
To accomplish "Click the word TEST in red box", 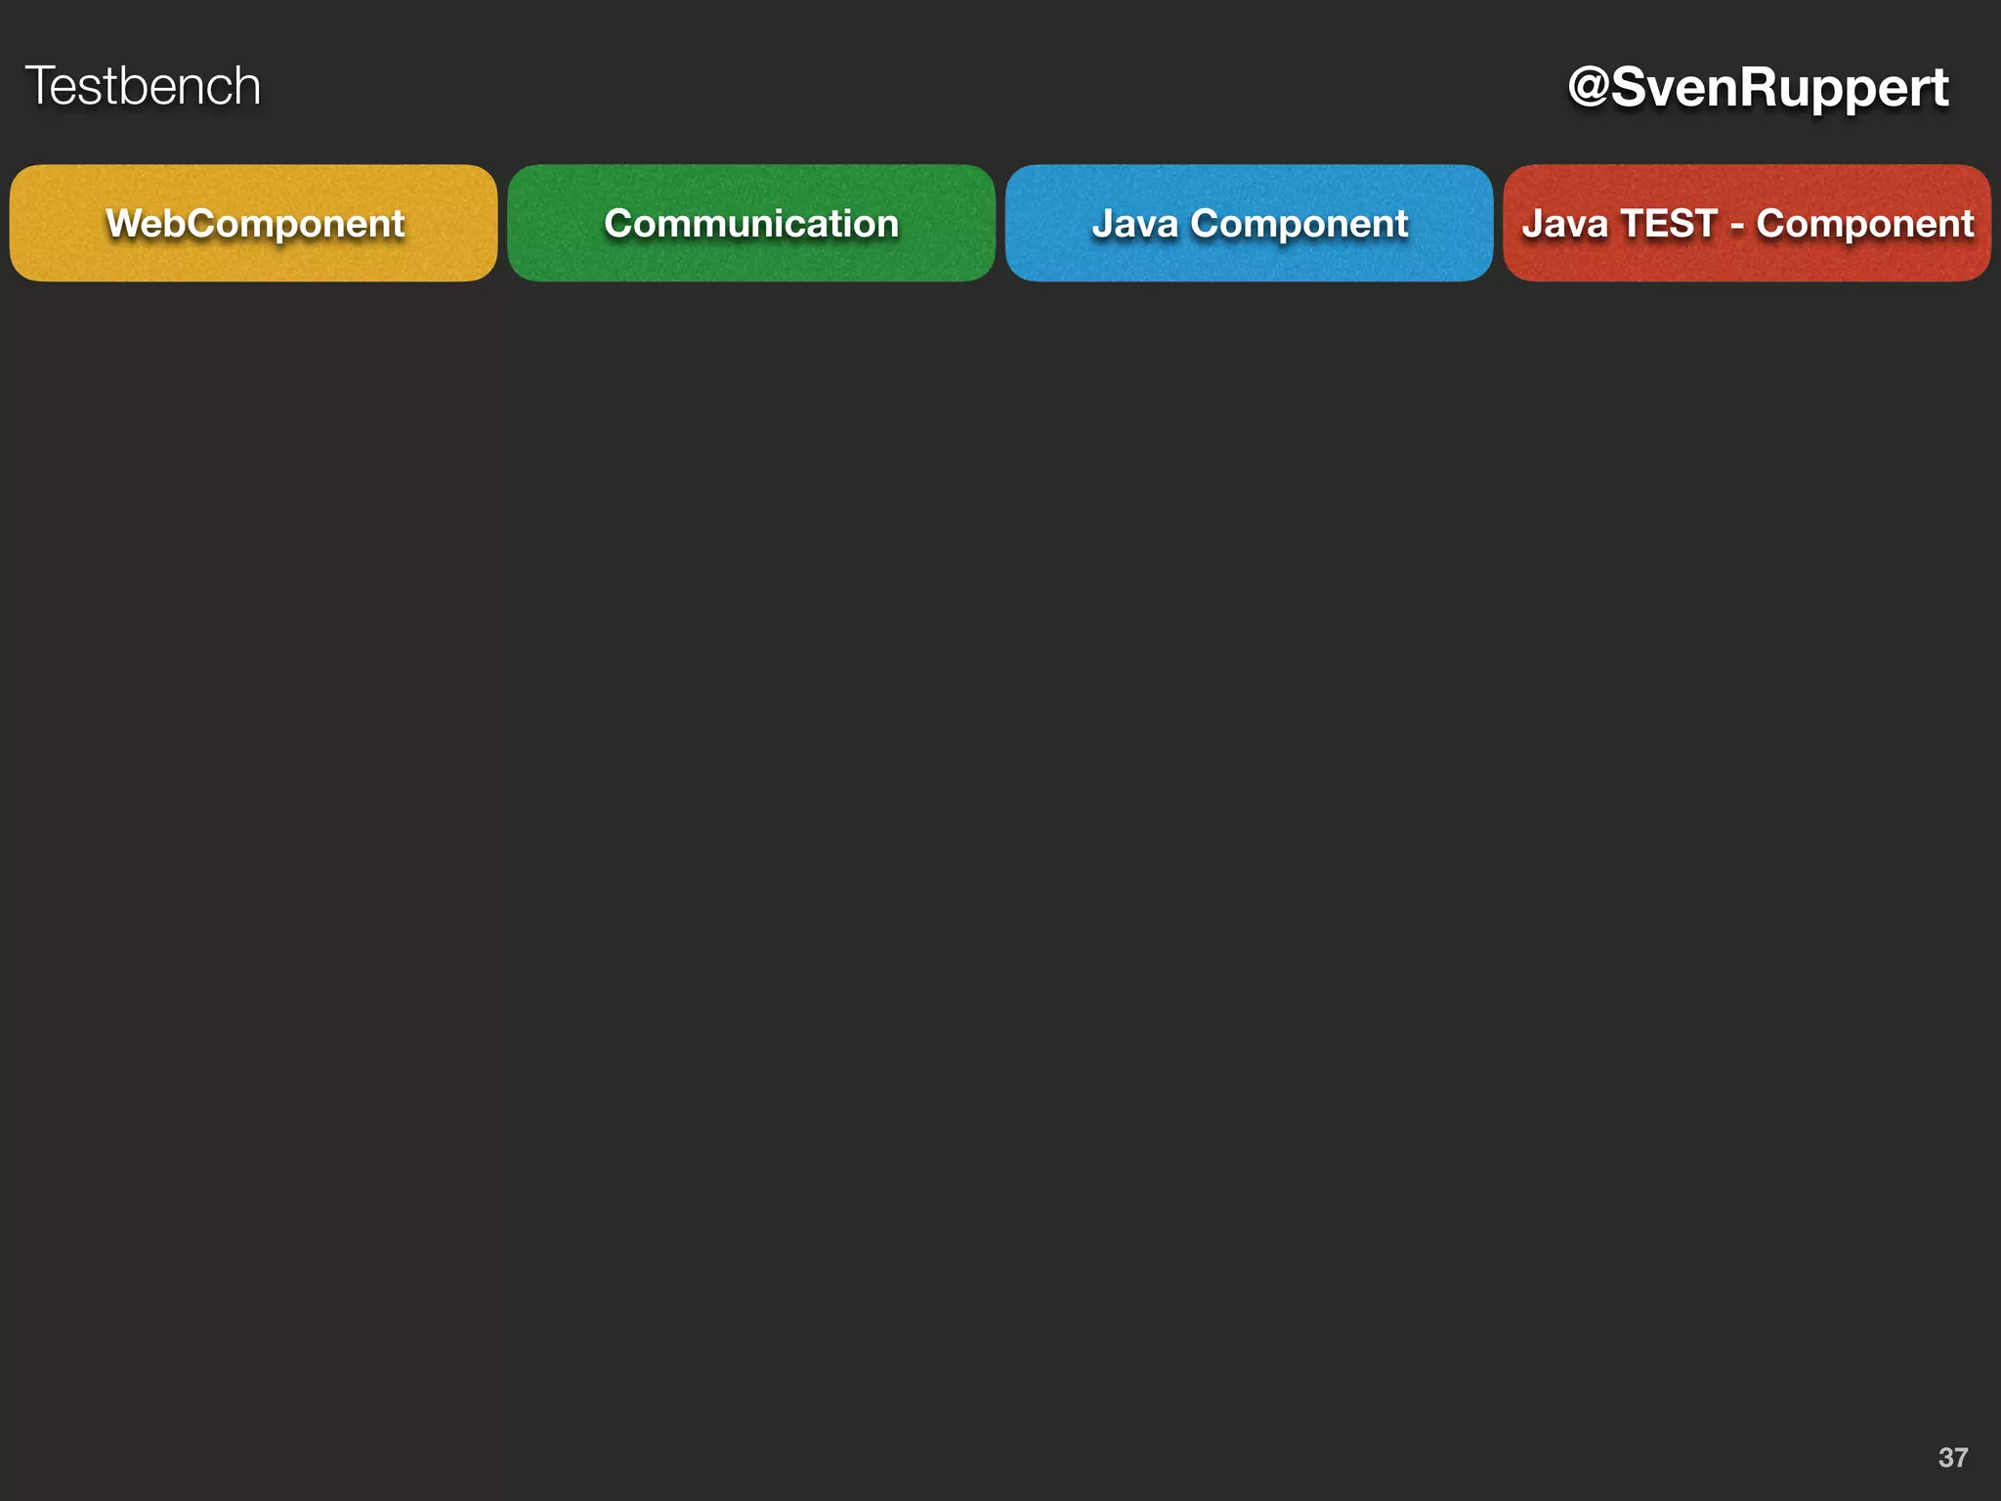I will [x=1668, y=224].
